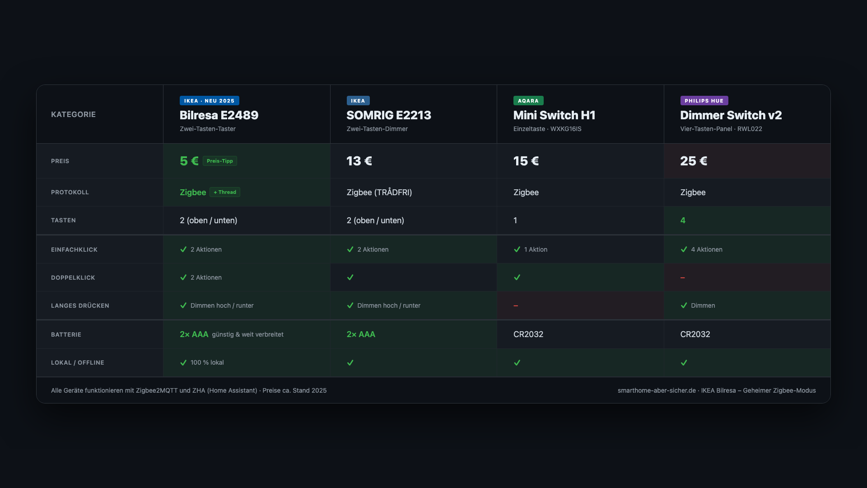
Task: Click the green 'AQARA' badge
Action: click(528, 101)
